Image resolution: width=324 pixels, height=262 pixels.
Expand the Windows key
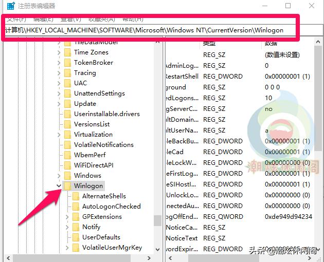click(x=59, y=176)
